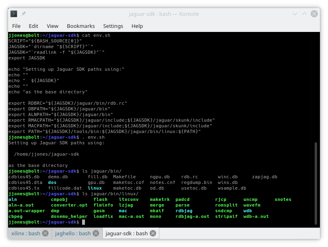Switch to the jaghello : bash tab
The width and height of the screenshot is (328, 247).
[73, 233]
